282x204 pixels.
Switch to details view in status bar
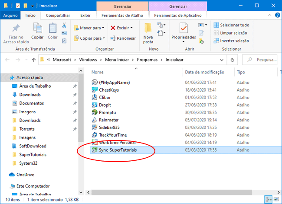click(x=269, y=200)
